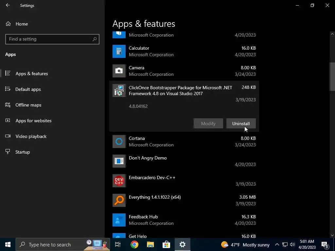Click the volume speaker icon
This screenshot has width=335, height=251.
tap(292, 244)
